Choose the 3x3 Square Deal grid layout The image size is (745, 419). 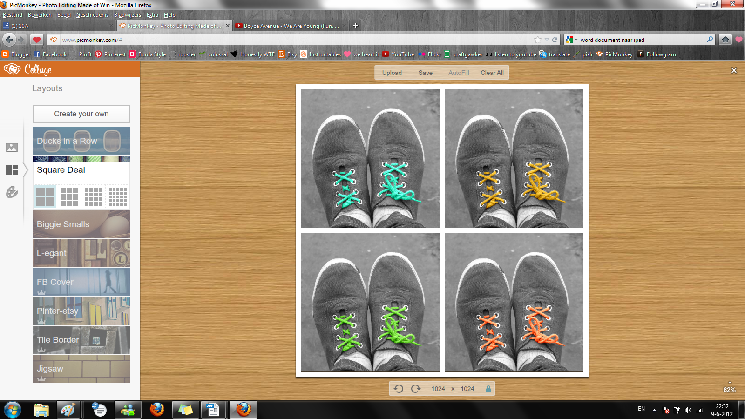tap(69, 196)
